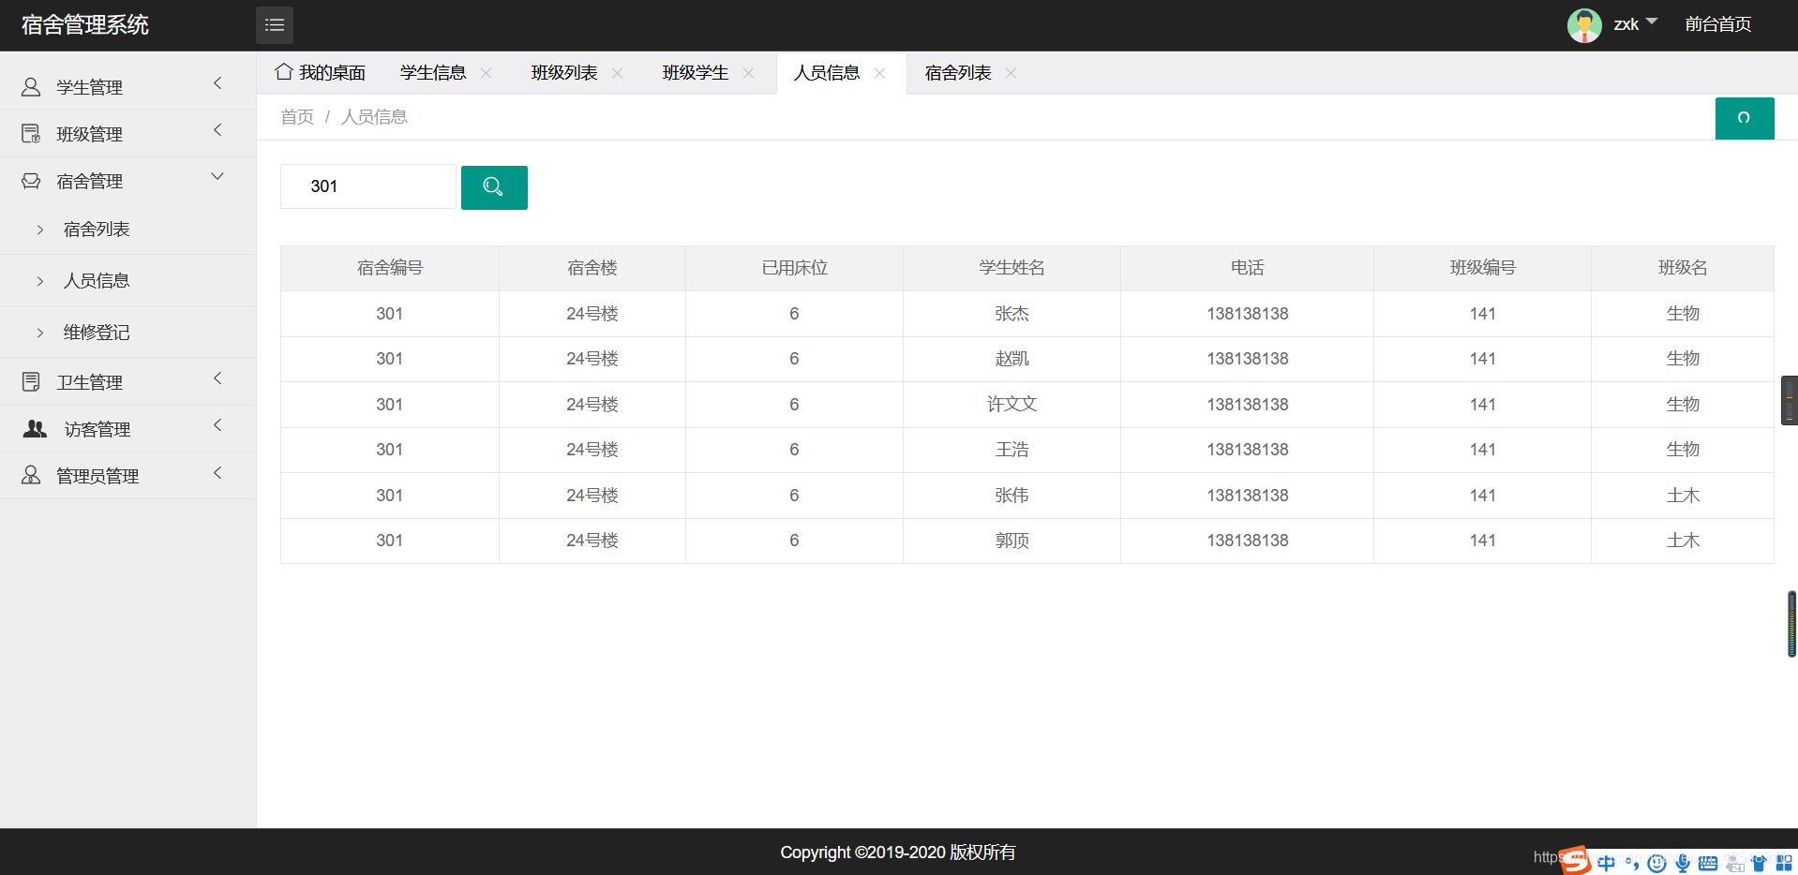Click the 学生姓名 column header

[x=1012, y=268]
